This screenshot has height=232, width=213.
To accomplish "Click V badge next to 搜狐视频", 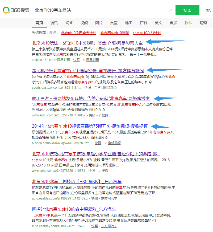I will click(x=106, y=143).
